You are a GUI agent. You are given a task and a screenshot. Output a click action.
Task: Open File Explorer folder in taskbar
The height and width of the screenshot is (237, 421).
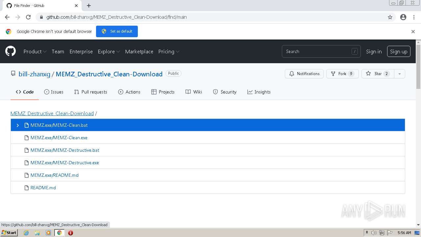(x=37, y=233)
